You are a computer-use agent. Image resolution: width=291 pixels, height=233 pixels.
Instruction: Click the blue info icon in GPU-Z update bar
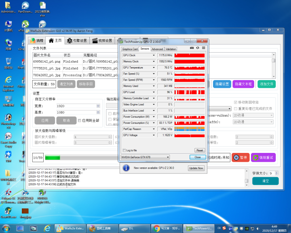coord(126,168)
